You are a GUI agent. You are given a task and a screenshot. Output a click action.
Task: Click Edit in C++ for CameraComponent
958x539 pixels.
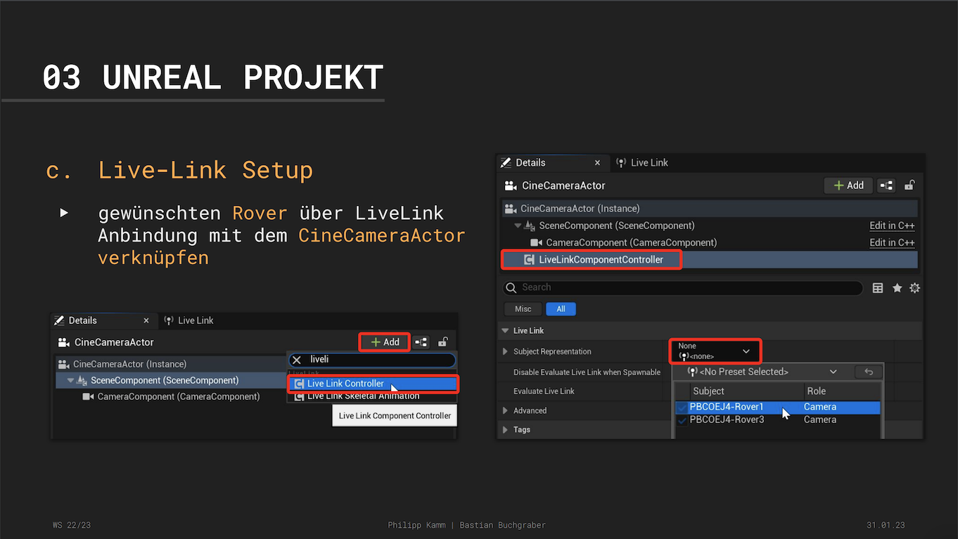892,242
